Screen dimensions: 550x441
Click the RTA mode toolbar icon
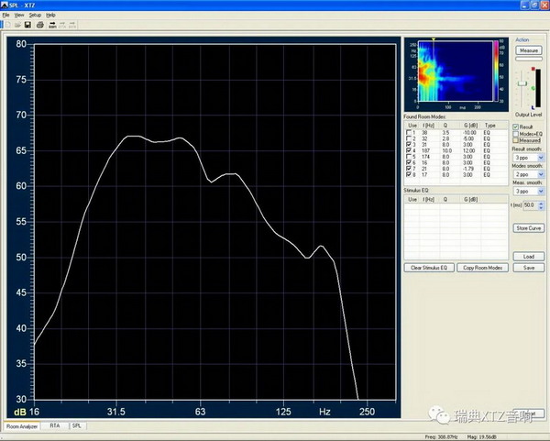[x=62, y=25]
